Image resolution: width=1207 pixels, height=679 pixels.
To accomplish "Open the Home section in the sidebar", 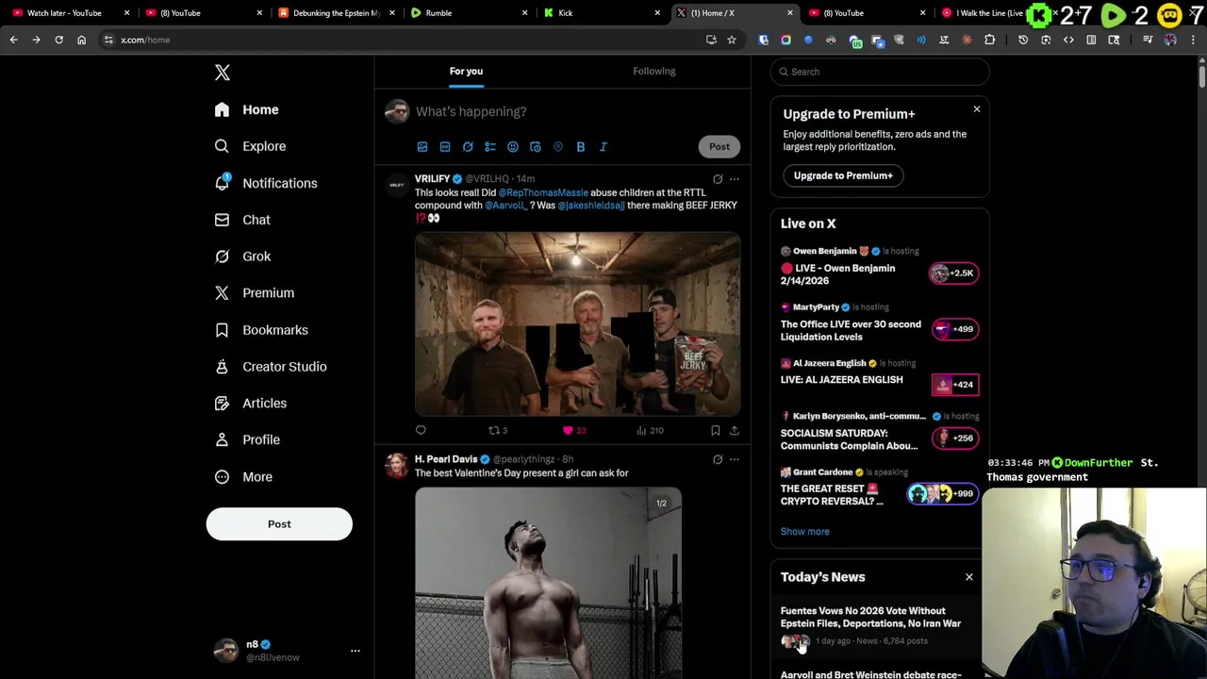I will [x=246, y=109].
